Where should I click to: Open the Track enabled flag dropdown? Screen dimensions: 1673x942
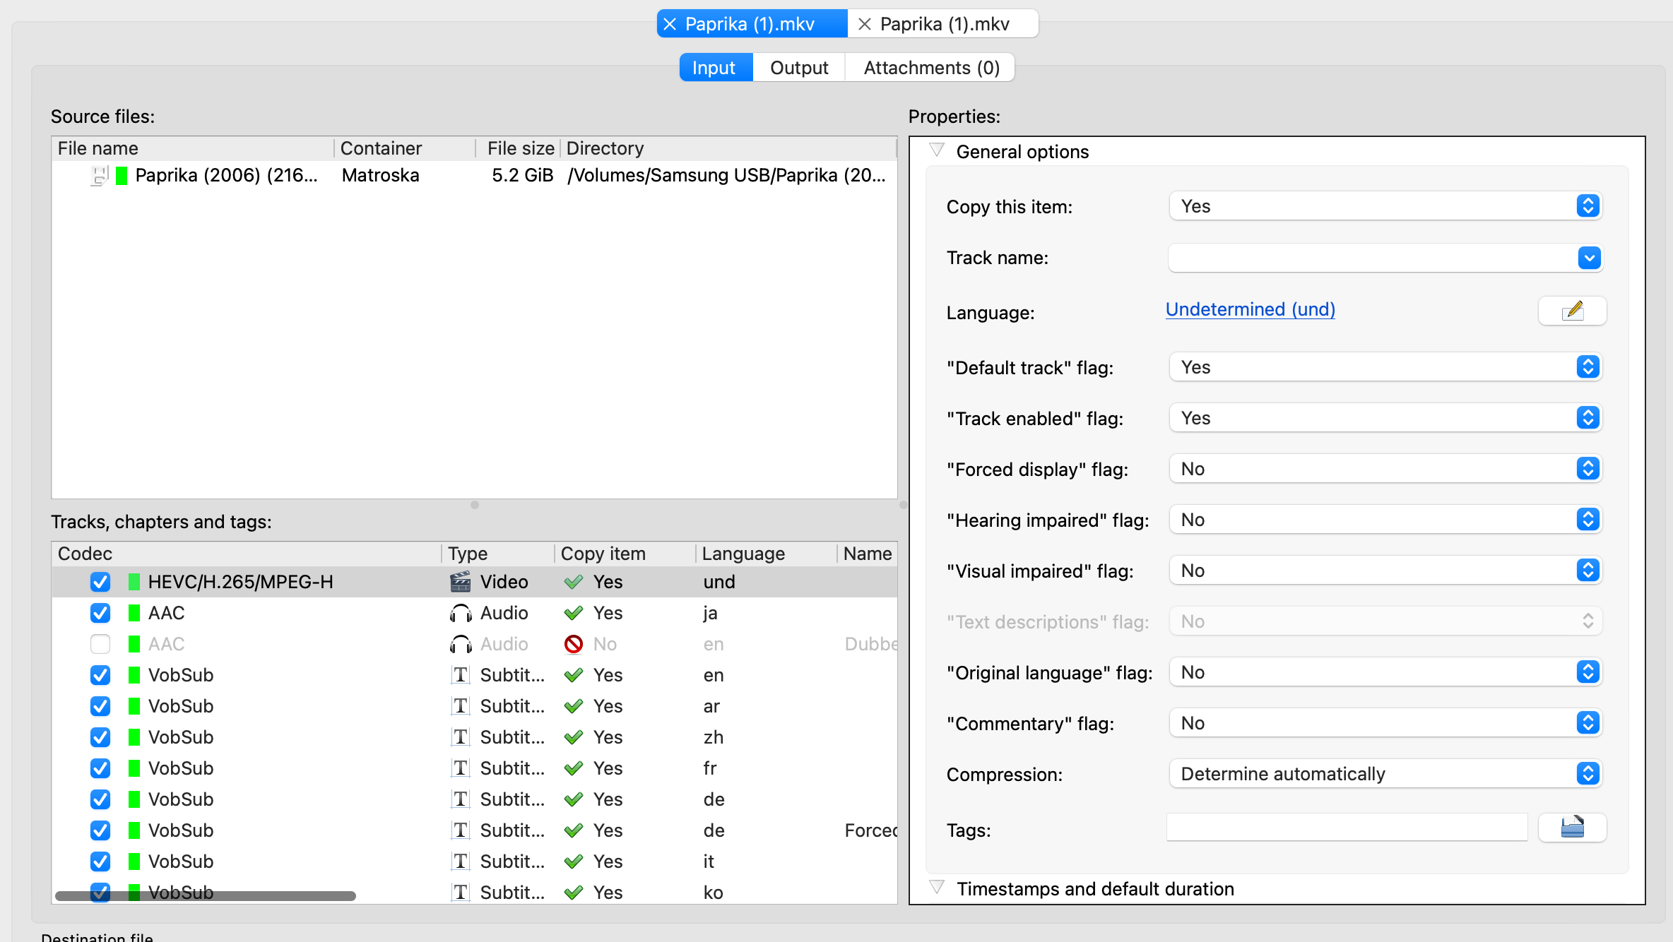1385,418
